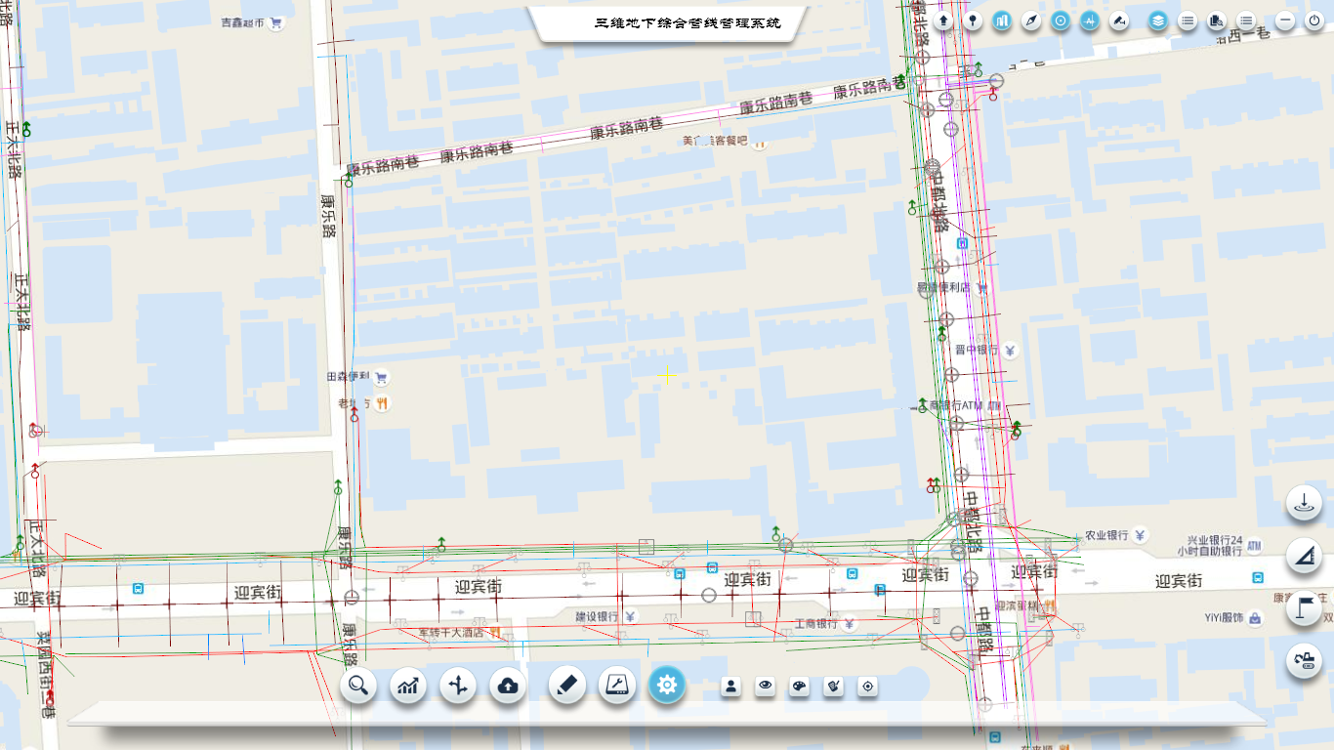Click the compass navigation icon
1334x750 pixels.
[1031, 21]
